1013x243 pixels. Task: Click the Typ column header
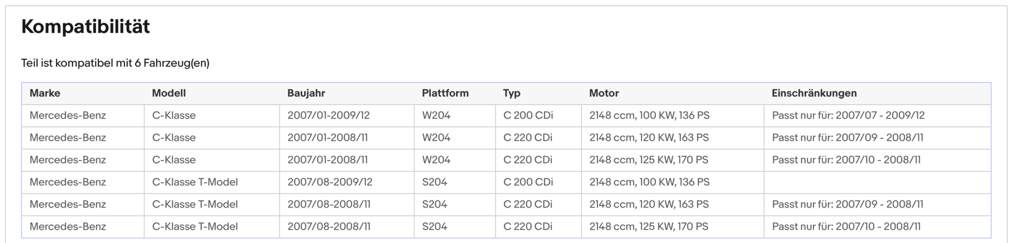click(x=511, y=93)
